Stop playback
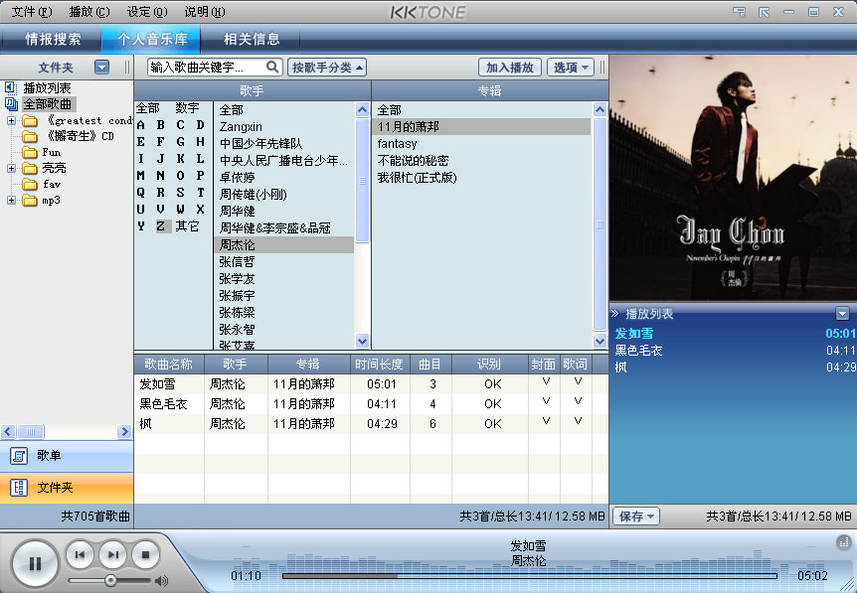The height and width of the screenshot is (593, 857). [x=145, y=555]
